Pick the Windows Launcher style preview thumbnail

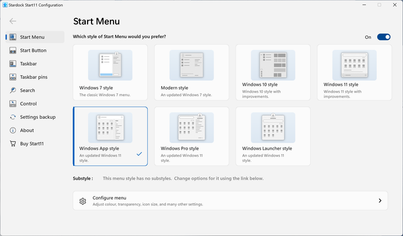click(x=273, y=128)
